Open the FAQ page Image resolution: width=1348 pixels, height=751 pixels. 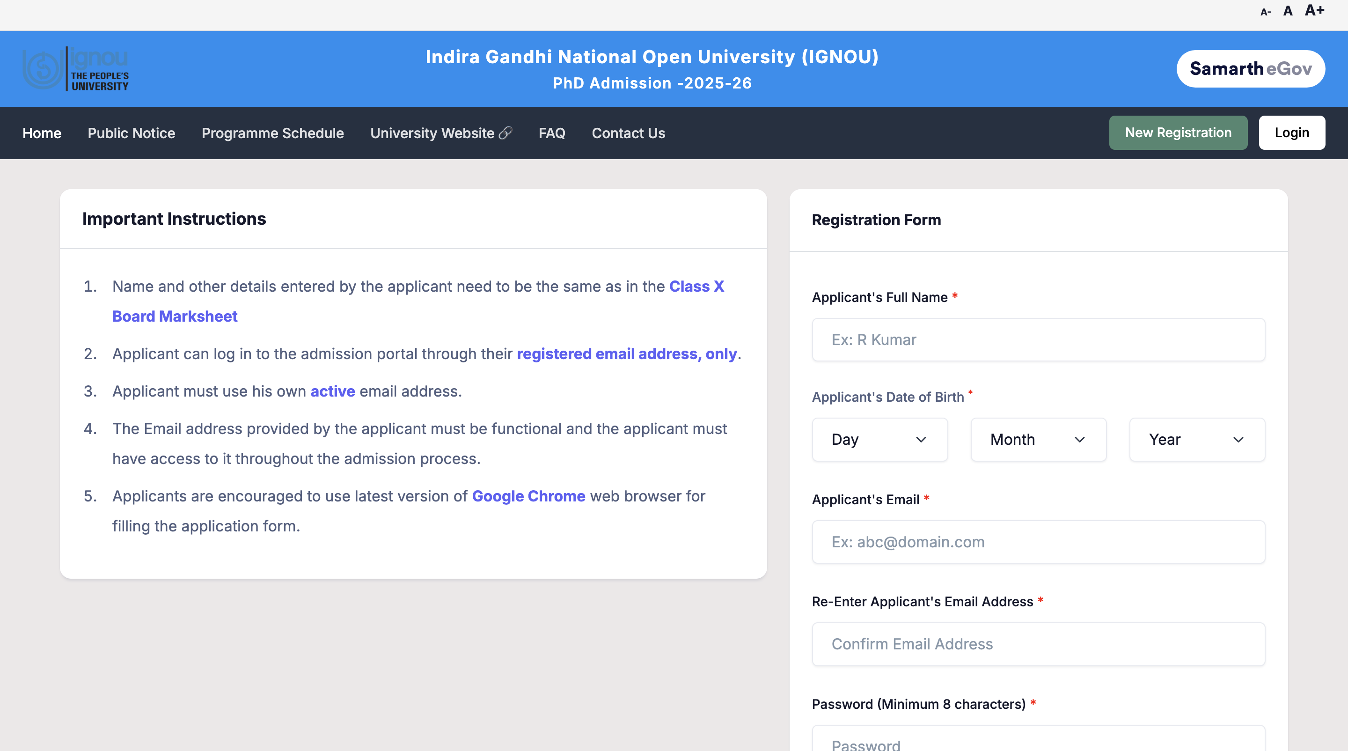click(551, 133)
